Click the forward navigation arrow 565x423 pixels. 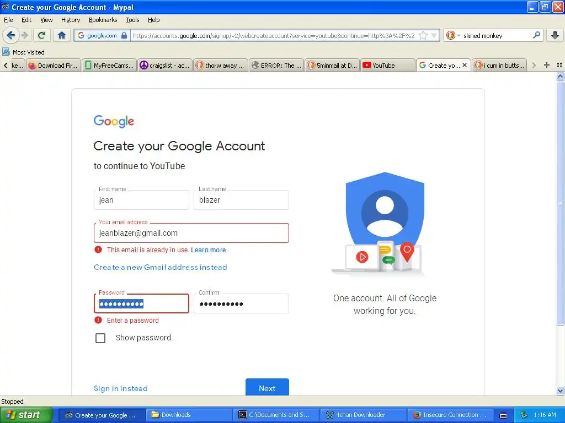point(24,35)
